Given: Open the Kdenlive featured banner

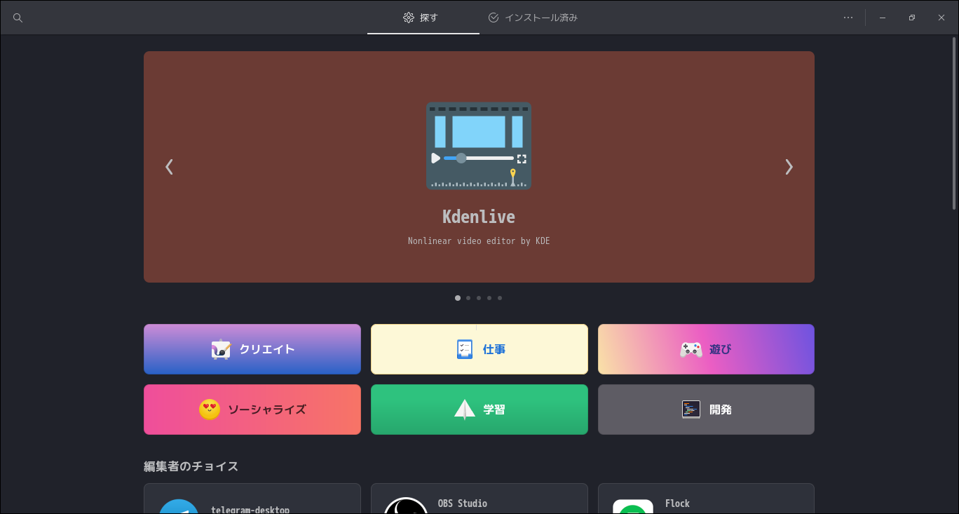Looking at the screenshot, I should pos(479,167).
